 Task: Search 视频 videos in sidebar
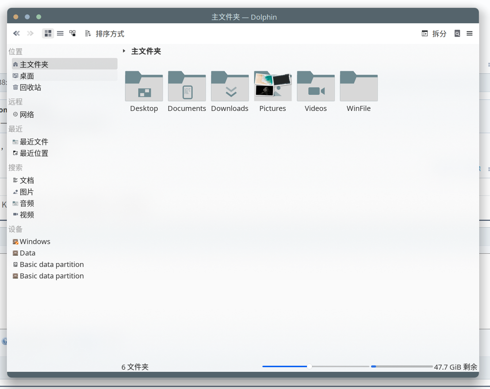pyautogui.click(x=65, y=215)
